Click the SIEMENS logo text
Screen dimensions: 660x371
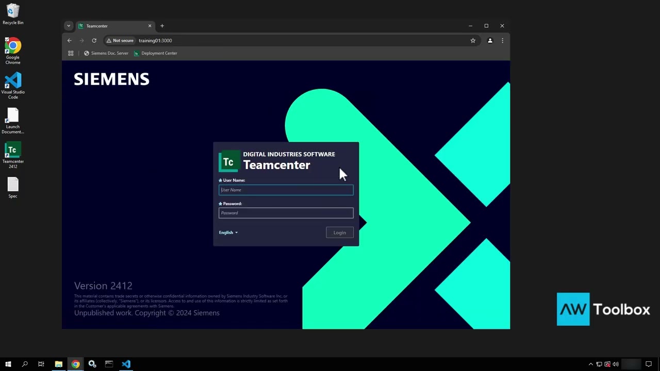pos(111,79)
